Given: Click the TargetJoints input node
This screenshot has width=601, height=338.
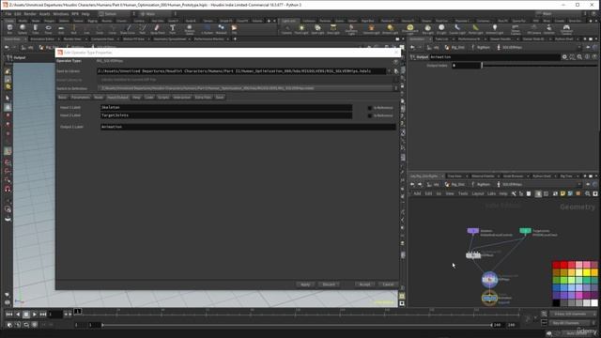Looking at the screenshot, I should [x=525, y=231].
